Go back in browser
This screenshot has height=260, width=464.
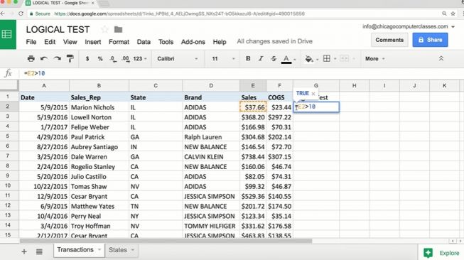click(x=2, y=13)
